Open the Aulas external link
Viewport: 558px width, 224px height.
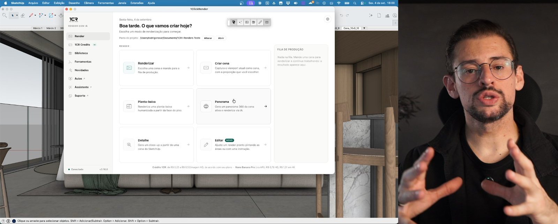tap(88, 79)
